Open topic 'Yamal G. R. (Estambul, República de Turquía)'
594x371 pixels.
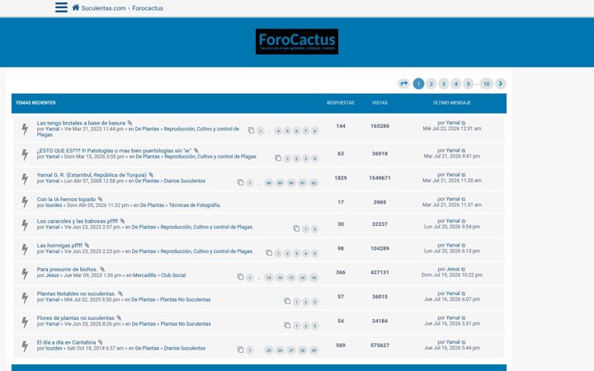(92, 175)
